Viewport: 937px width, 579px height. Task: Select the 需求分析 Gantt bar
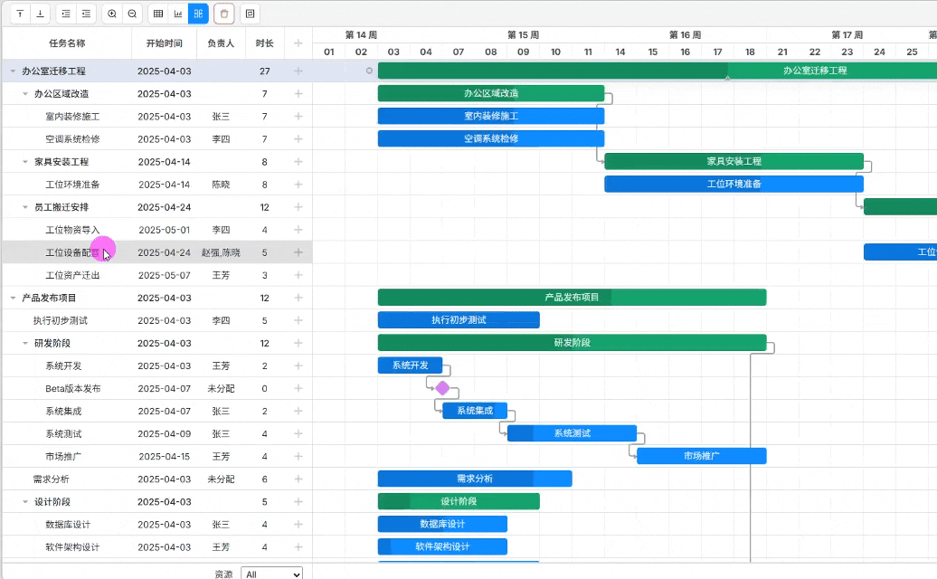click(x=475, y=479)
